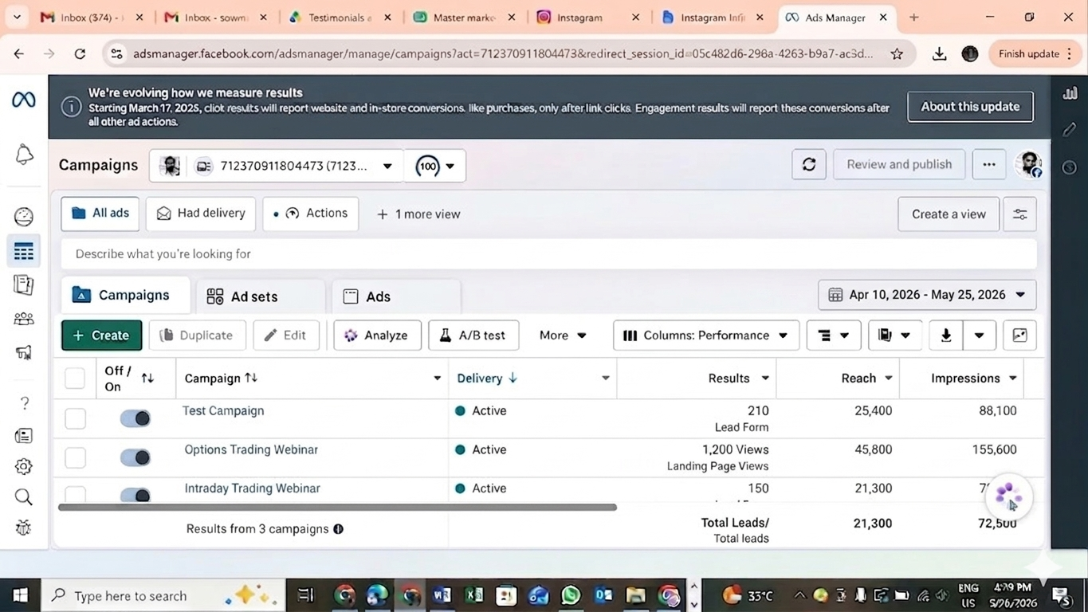Refresh the campaigns table data
The width and height of the screenshot is (1088, 612).
(809, 165)
